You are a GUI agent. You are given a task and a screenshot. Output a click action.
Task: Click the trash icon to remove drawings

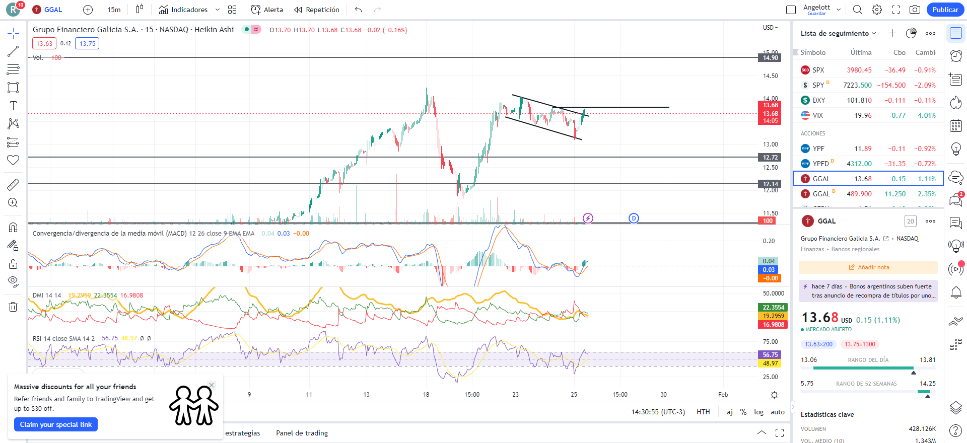coord(13,307)
